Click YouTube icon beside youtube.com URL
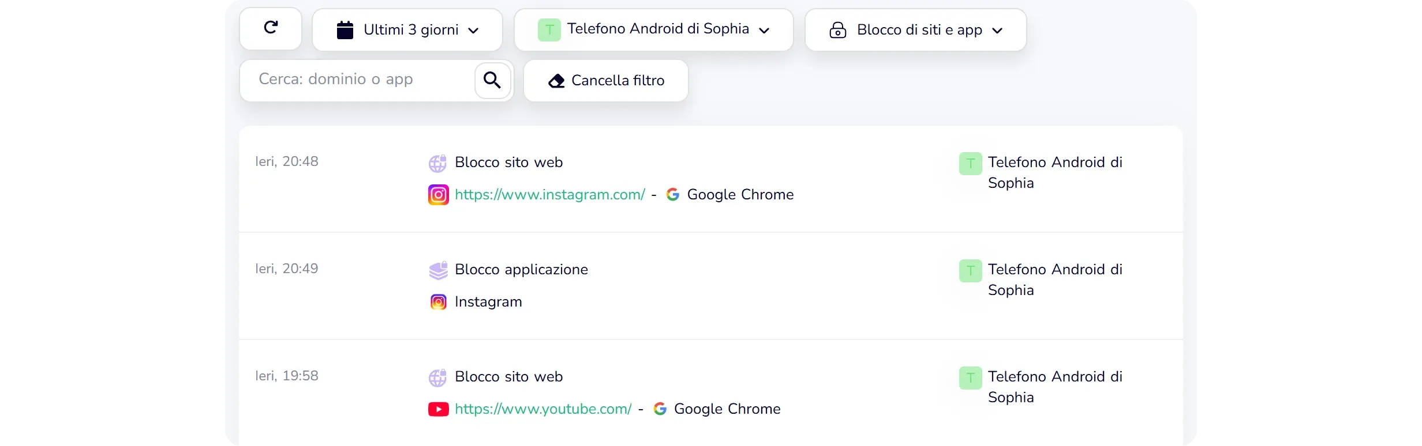Viewport: 1422px width, 446px height. (x=439, y=409)
